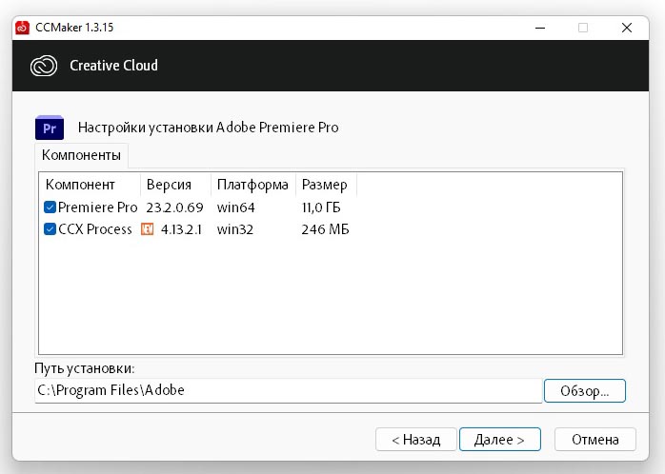Cancel setup with the Отмена button
Viewport: 665px width, 474px height.
coord(595,440)
